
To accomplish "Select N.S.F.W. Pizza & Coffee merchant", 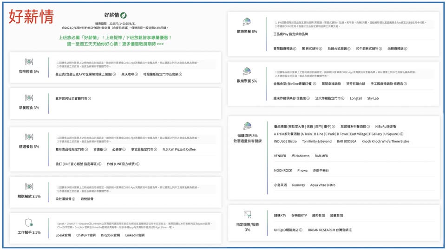I will tap(179, 149).
